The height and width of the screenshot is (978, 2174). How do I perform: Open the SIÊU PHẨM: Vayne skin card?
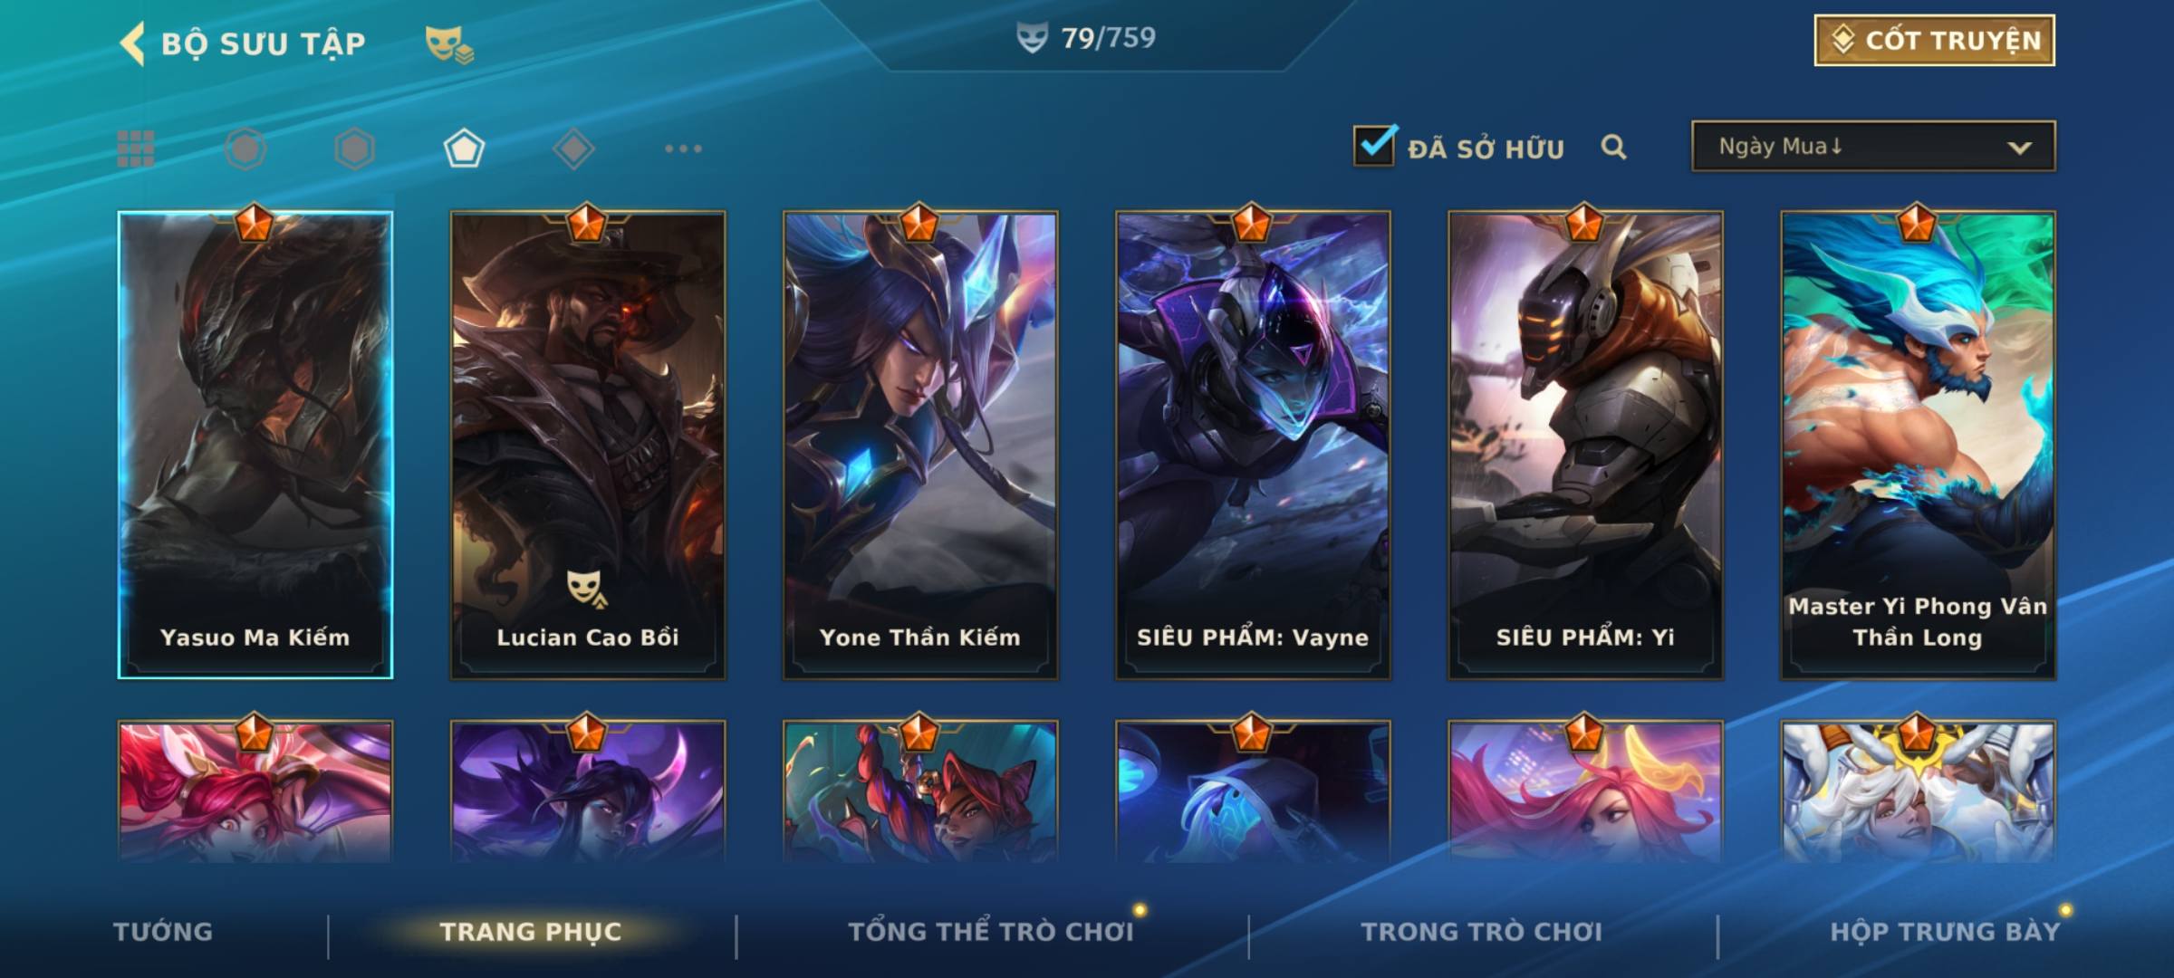[x=1253, y=445]
